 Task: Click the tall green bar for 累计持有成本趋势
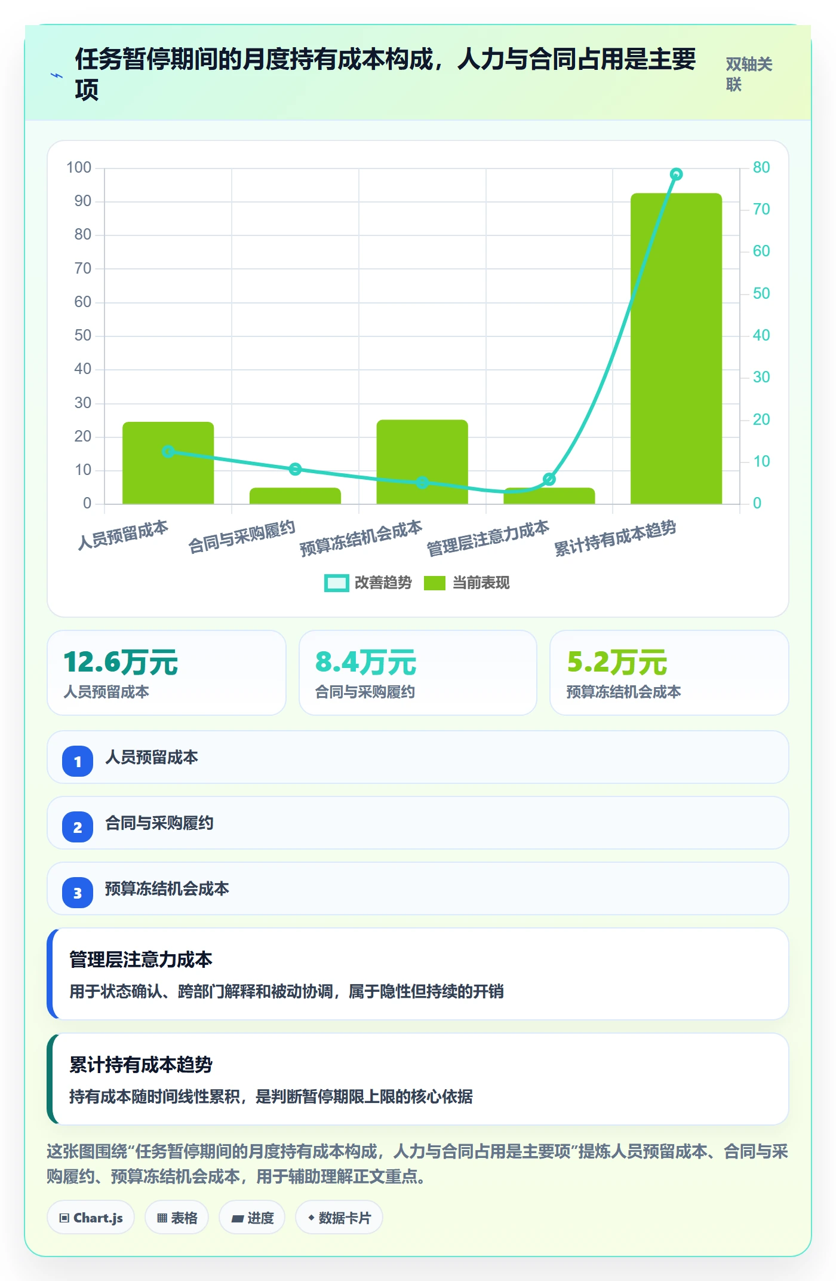coord(677,348)
